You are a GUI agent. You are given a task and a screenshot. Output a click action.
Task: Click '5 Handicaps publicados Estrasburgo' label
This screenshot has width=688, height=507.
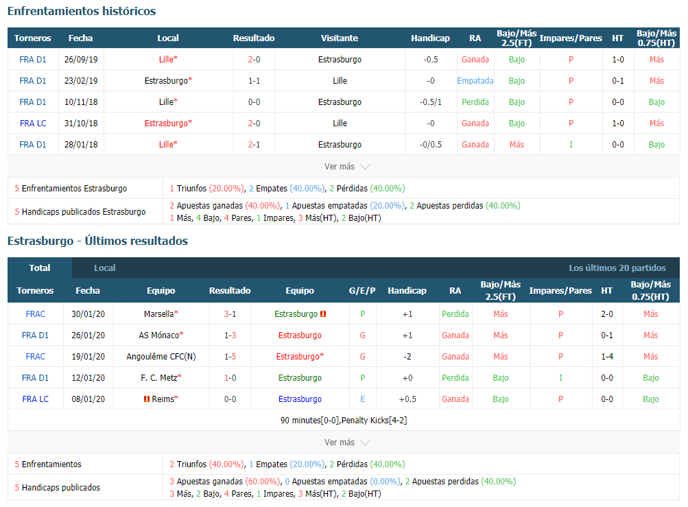coord(80,212)
